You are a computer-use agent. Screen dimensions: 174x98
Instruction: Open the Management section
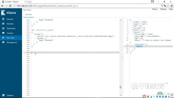pyautogui.click(x=12, y=42)
